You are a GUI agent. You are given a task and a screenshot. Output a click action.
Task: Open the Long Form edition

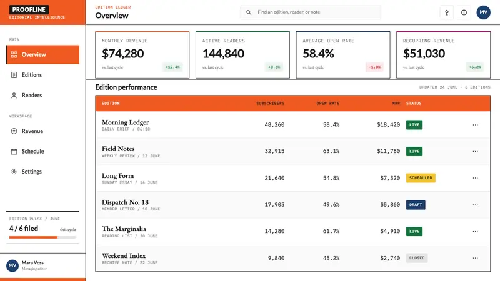pos(117,176)
